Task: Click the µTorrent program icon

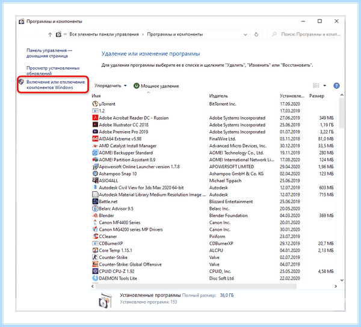Action: click(x=95, y=104)
